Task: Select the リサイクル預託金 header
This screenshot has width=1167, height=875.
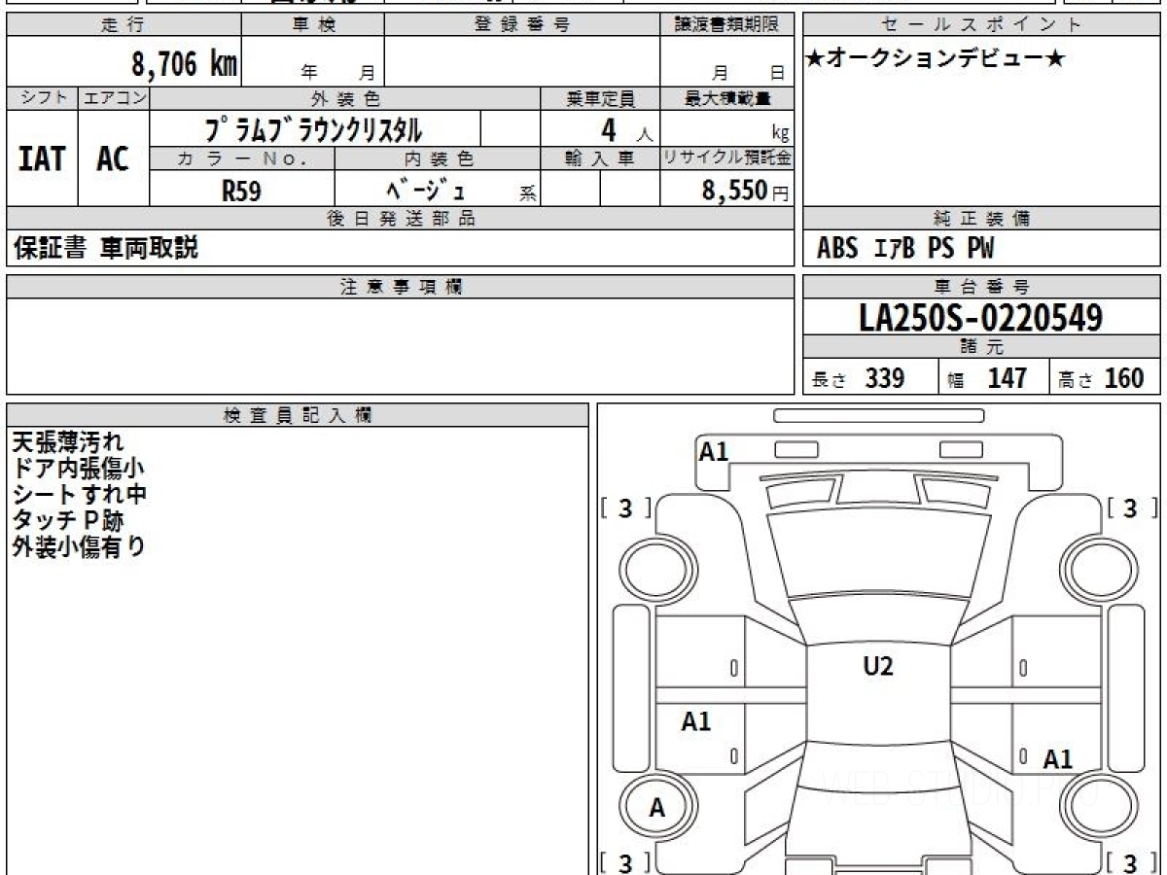Action: click(726, 158)
